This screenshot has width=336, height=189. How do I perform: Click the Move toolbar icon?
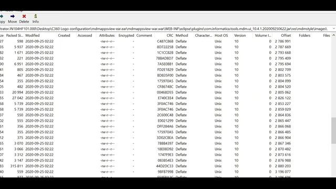tap(13, 19)
